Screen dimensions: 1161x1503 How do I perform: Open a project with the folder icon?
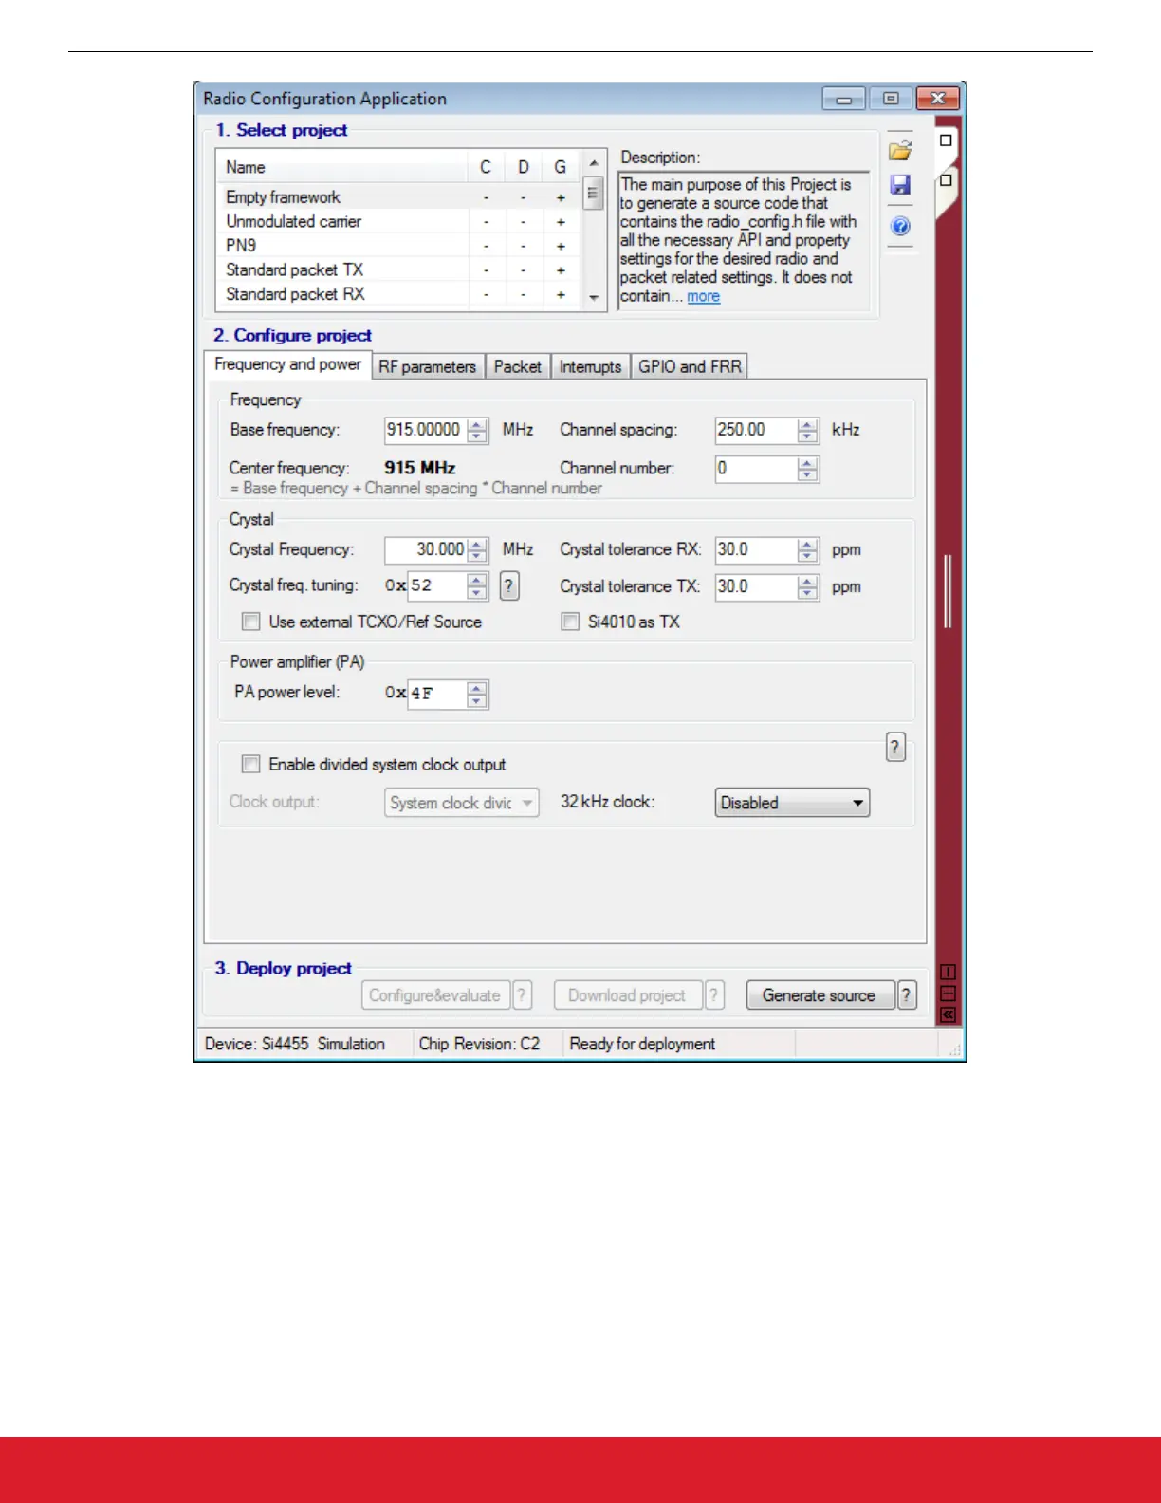(x=900, y=152)
